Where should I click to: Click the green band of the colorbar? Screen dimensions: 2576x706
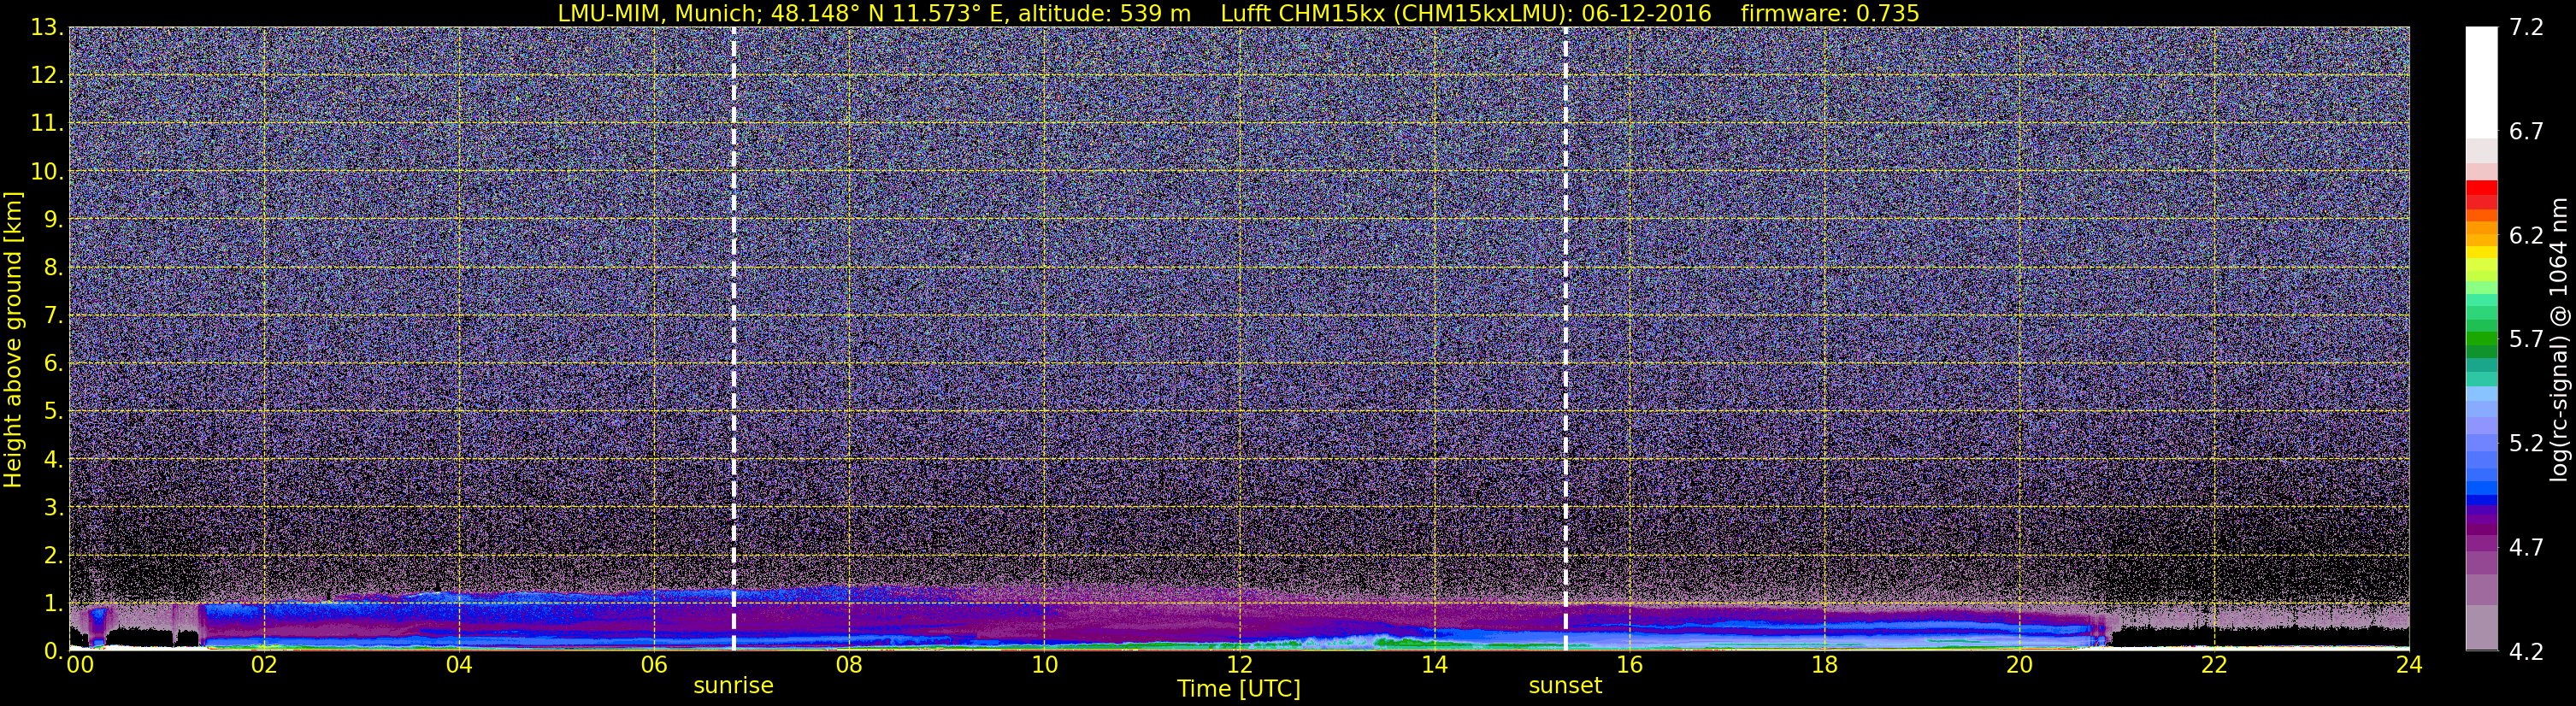[2481, 339]
